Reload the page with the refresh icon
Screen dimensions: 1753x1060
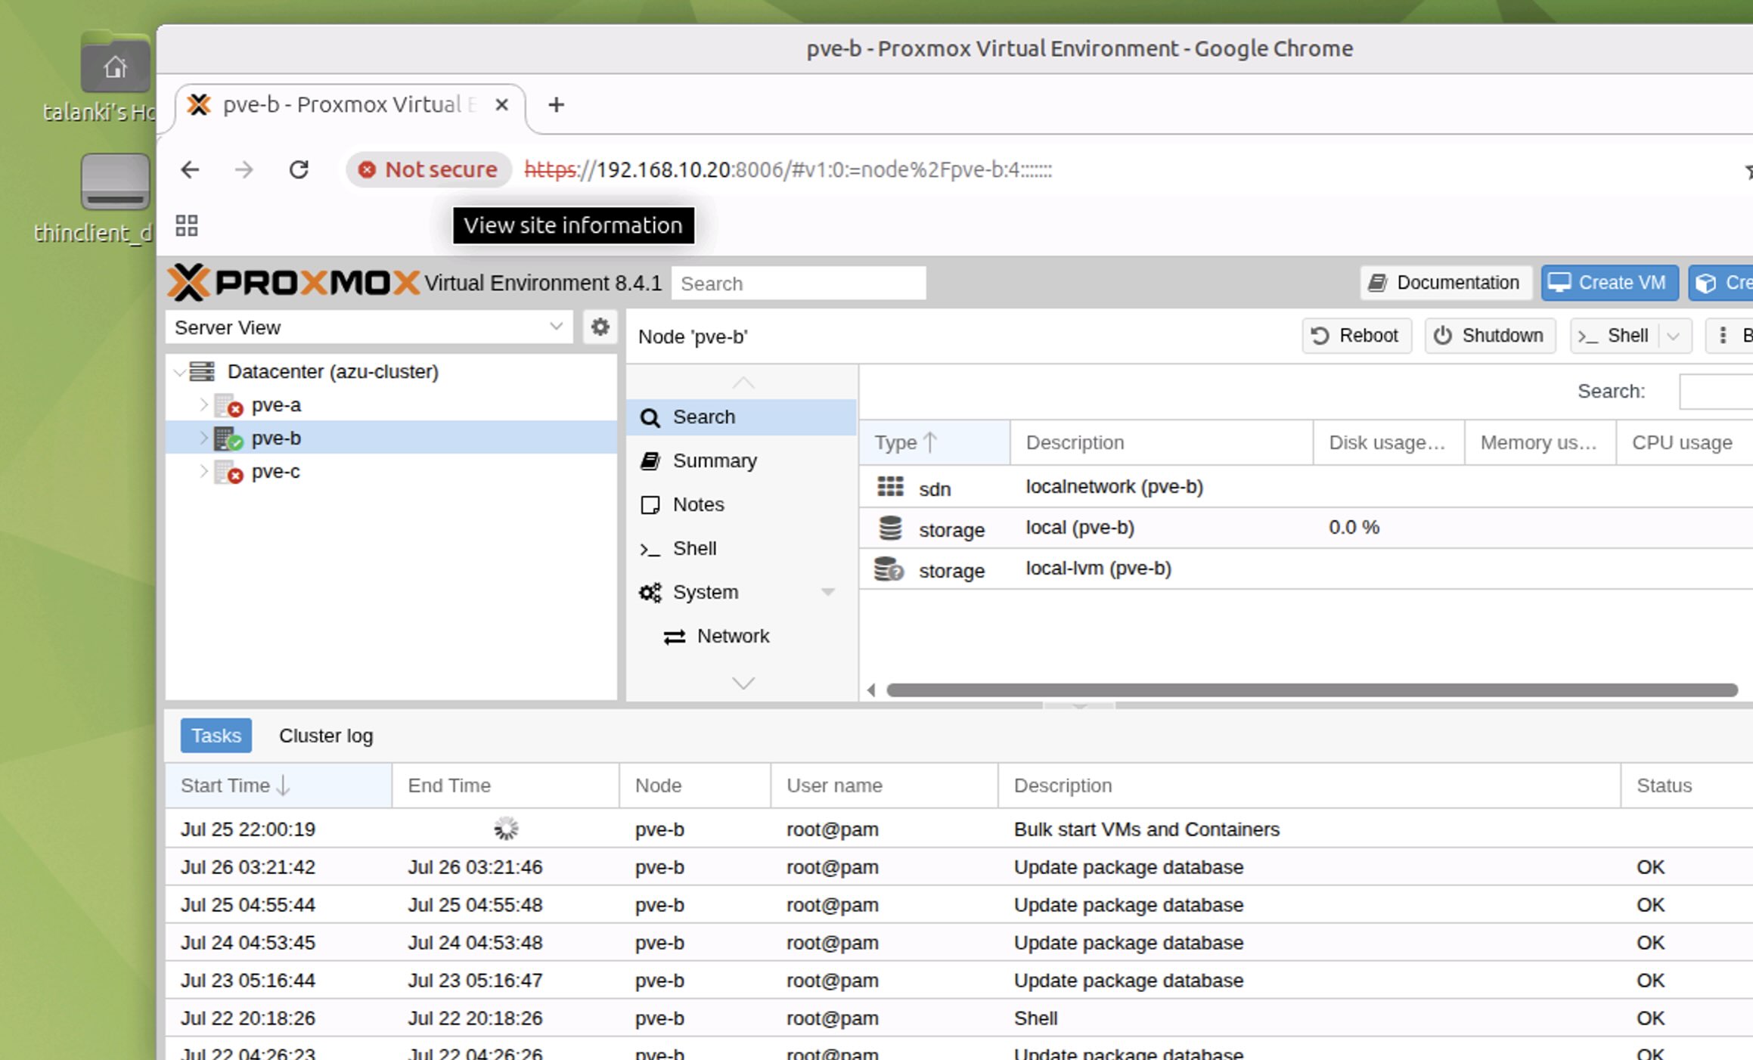click(x=299, y=169)
